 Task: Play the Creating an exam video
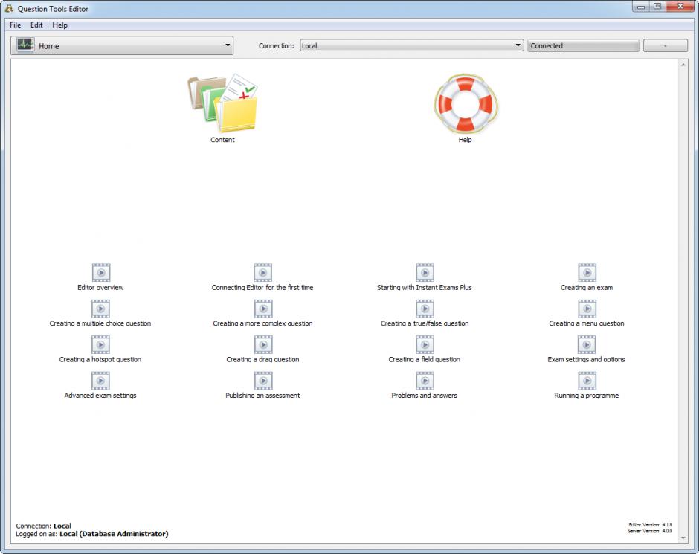click(587, 273)
